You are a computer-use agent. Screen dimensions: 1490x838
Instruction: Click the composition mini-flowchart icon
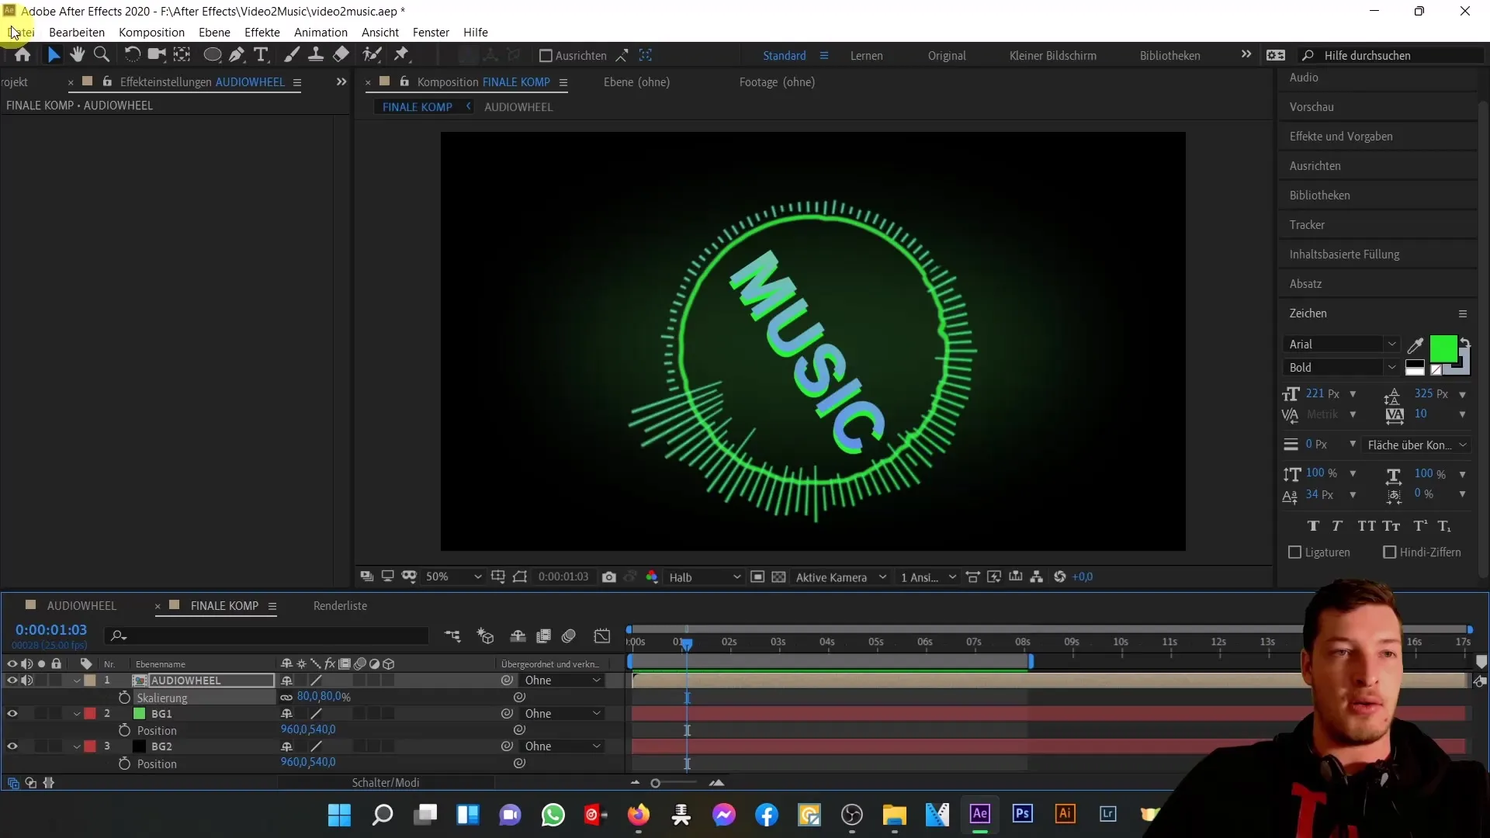452,636
